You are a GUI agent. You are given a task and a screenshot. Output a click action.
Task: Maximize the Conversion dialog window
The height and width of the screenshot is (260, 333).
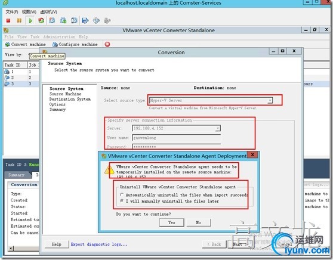tap(282, 51)
